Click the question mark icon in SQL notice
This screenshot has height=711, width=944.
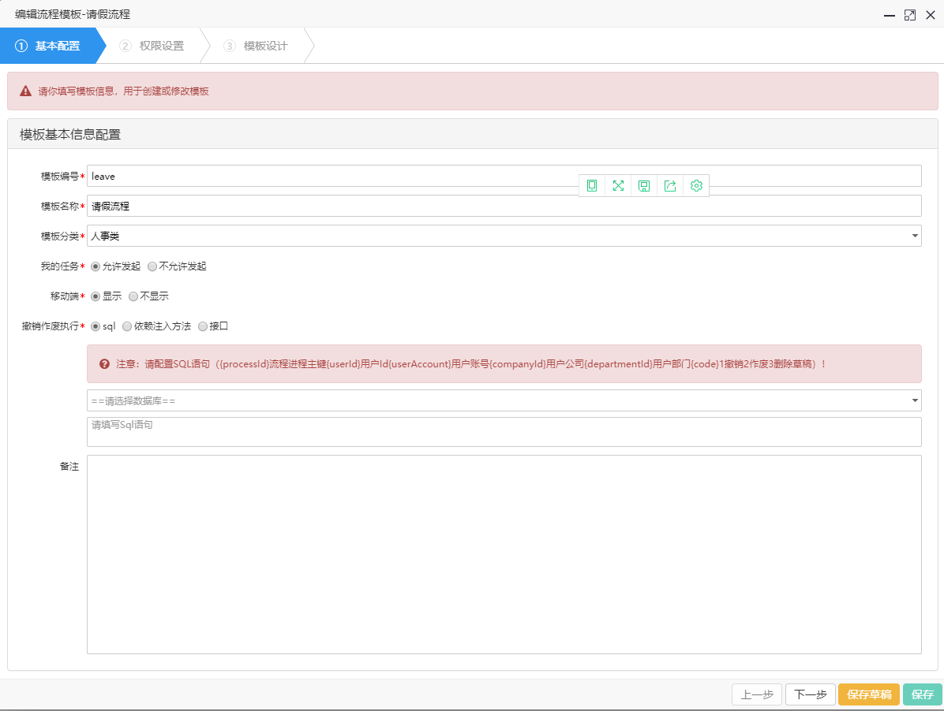pyautogui.click(x=104, y=363)
